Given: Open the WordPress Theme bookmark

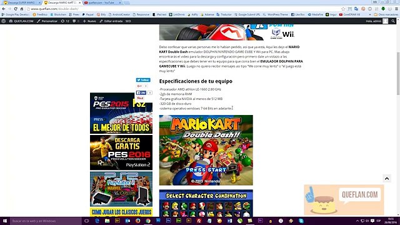Looking at the screenshot, I should pyautogui.click(x=276, y=14).
